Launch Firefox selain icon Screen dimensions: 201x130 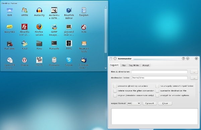pyautogui.click(x=39, y=27)
